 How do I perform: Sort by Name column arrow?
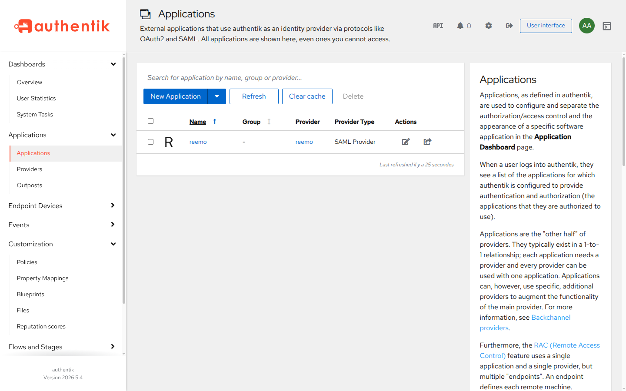[215, 122]
